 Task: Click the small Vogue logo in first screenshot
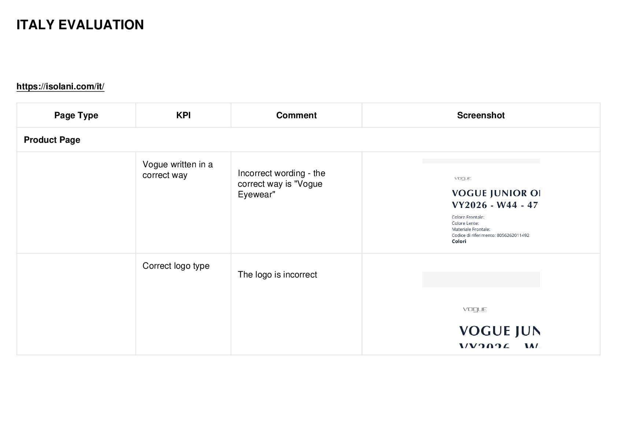(x=463, y=179)
